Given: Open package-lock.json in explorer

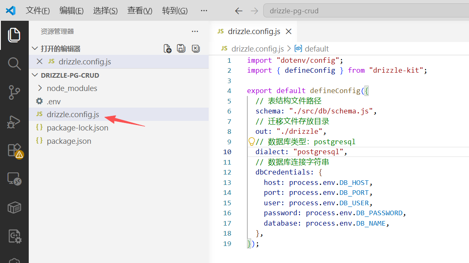Looking at the screenshot, I should coord(119,128).
